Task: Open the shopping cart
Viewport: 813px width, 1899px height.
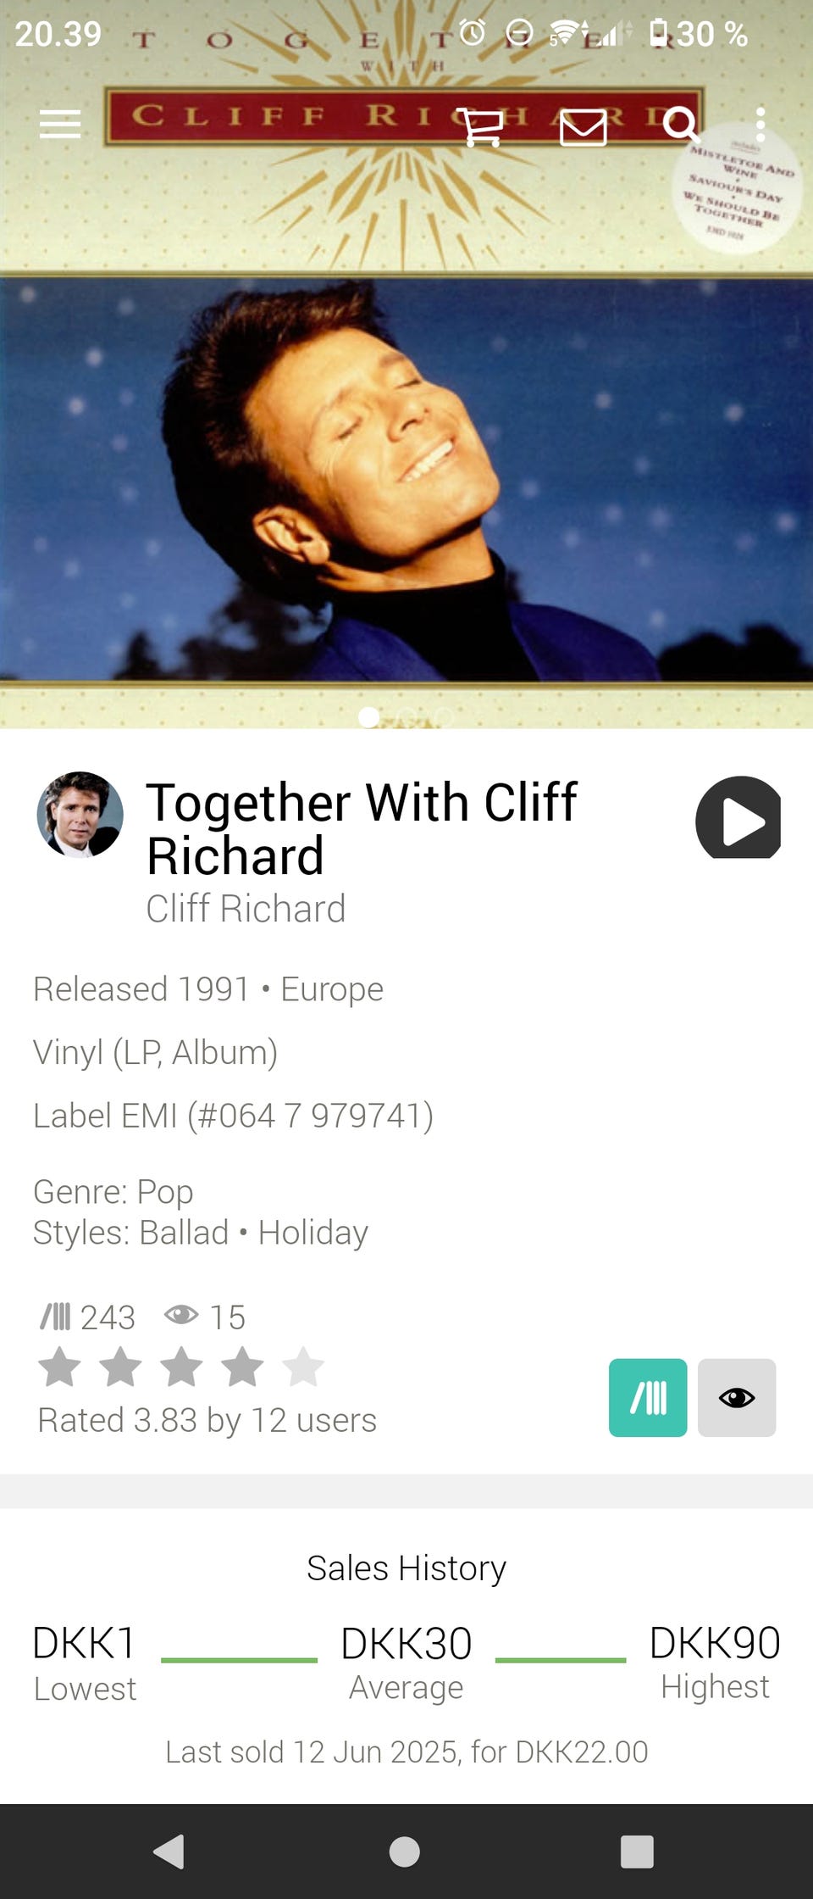Action: pyautogui.click(x=480, y=127)
